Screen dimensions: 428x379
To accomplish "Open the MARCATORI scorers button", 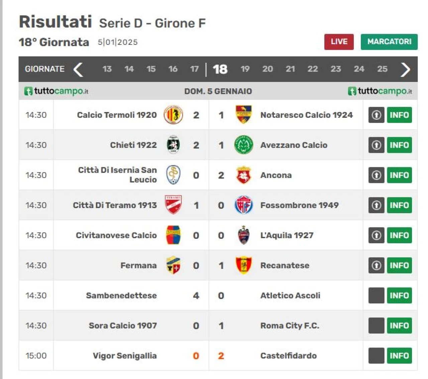I will (x=389, y=42).
